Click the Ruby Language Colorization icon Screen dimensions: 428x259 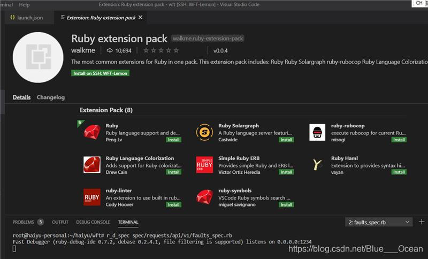(92, 165)
